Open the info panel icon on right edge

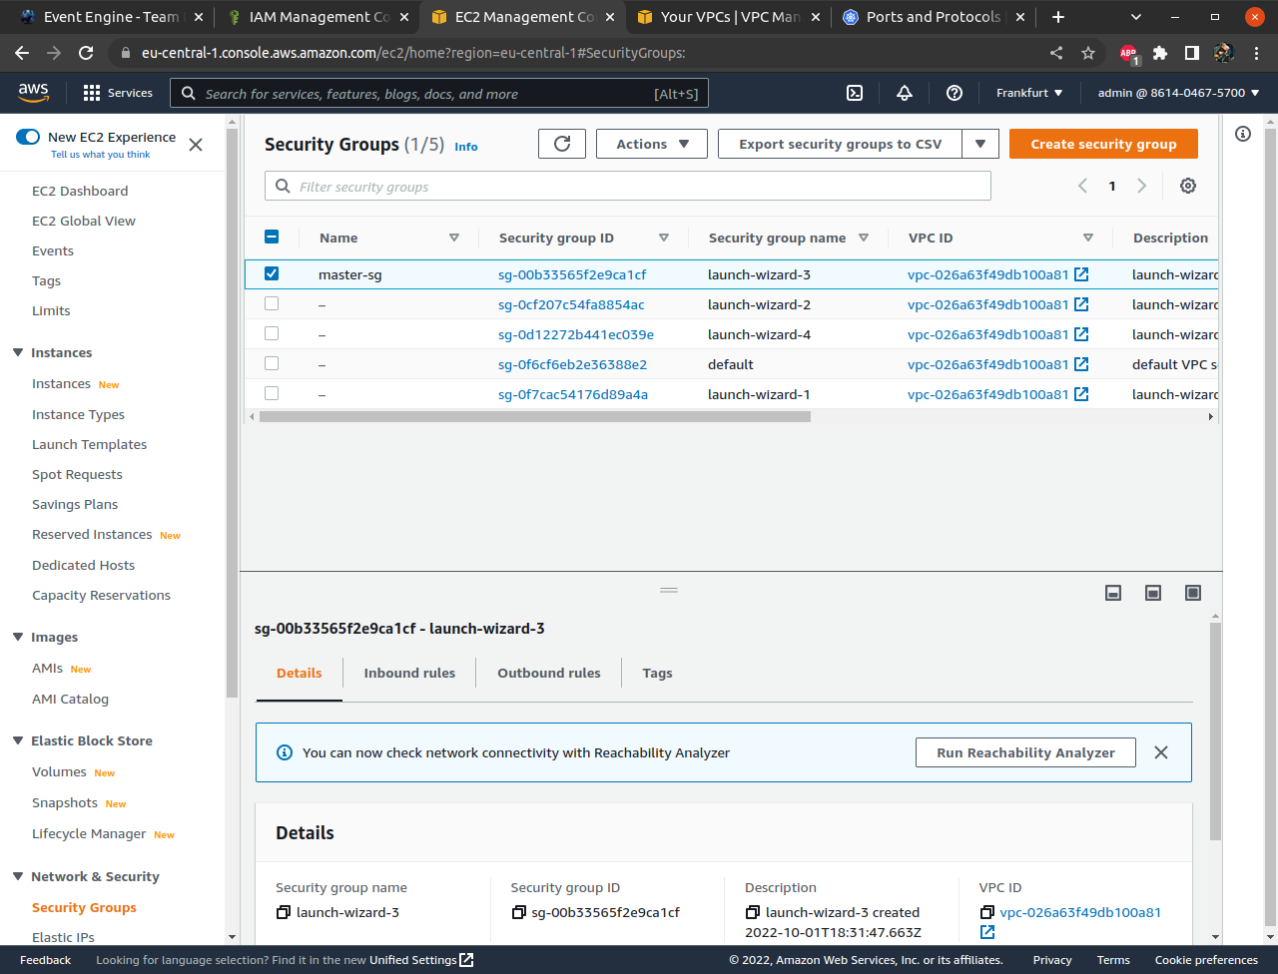click(1243, 134)
